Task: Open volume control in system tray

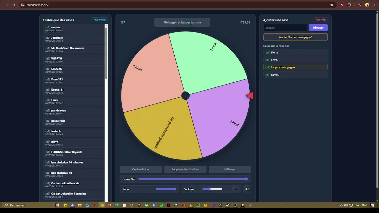Action: [x=346, y=205]
